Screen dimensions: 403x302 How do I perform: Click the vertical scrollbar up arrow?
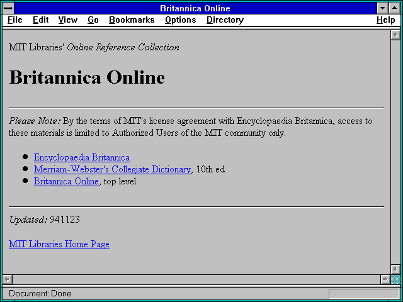395,35
